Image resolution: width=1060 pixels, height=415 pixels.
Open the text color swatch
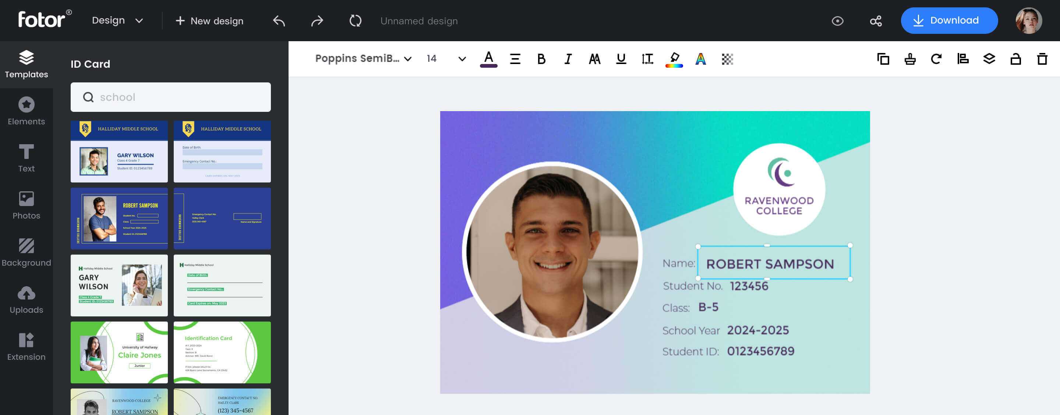[488, 59]
